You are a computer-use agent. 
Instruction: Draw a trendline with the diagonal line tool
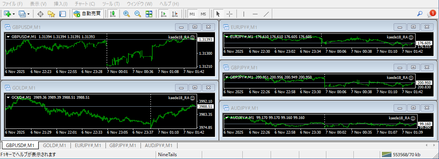click(x=266, y=14)
